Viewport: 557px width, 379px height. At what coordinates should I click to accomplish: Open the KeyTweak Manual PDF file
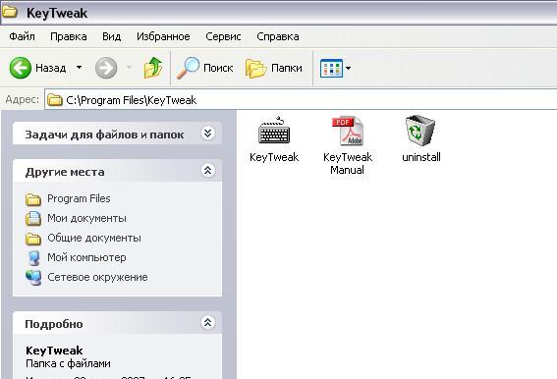(348, 131)
